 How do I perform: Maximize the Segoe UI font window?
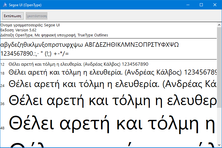(201, 5)
